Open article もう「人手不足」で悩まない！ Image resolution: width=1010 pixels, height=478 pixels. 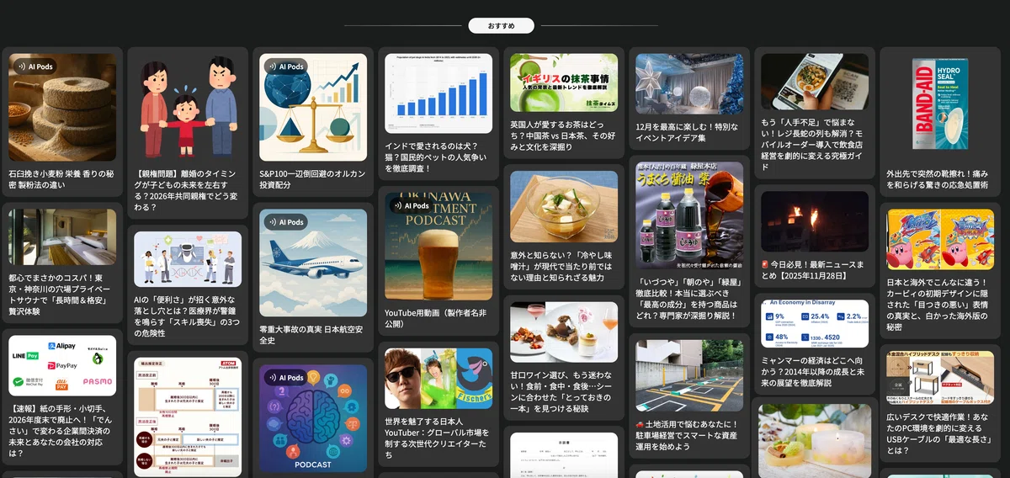(815, 144)
